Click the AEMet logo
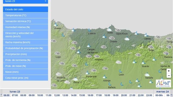The width and height of the screenshot is (173, 97). tap(163, 84)
